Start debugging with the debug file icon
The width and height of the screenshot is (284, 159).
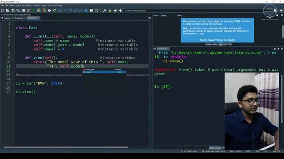click(x=60, y=11)
